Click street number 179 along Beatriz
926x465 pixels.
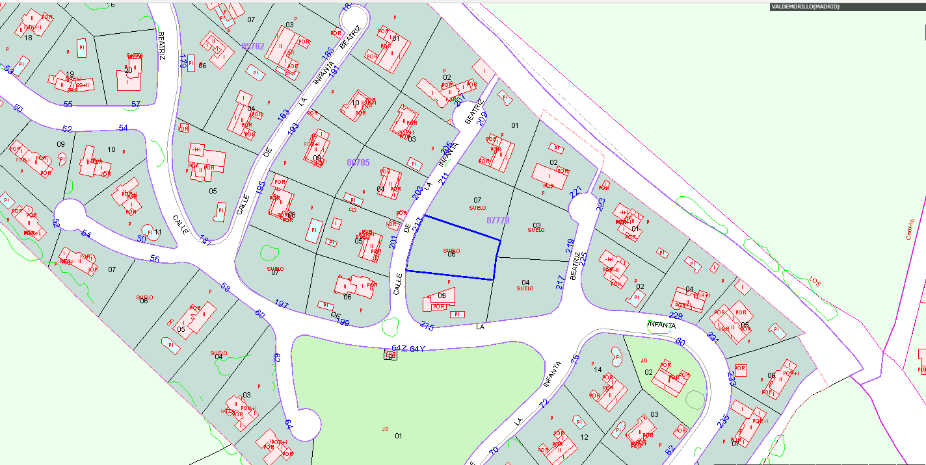[183, 61]
